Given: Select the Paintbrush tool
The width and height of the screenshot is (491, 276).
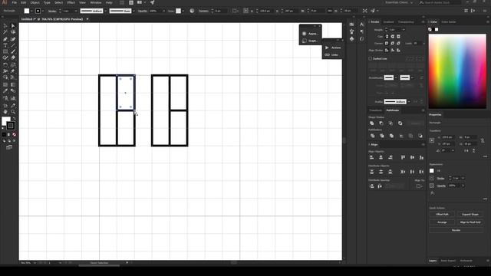Looking at the screenshot, I should [13, 51].
